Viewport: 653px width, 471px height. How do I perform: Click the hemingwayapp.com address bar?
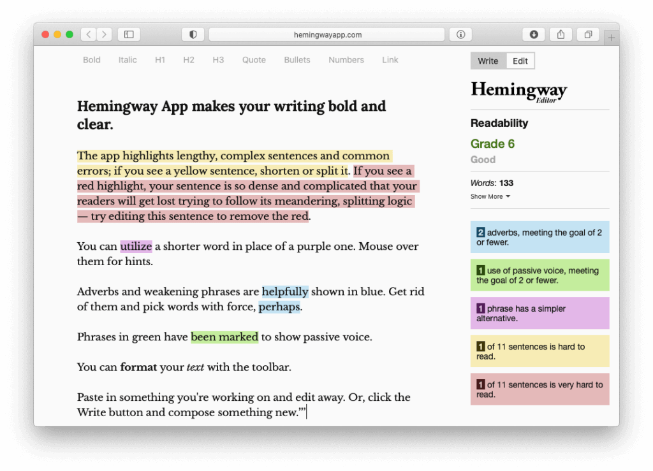[x=327, y=34]
